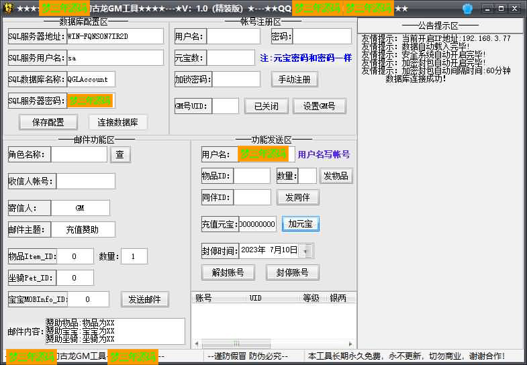
Task: Click the 数据库连接成功 message in 公告提示区
Action: click(x=416, y=79)
